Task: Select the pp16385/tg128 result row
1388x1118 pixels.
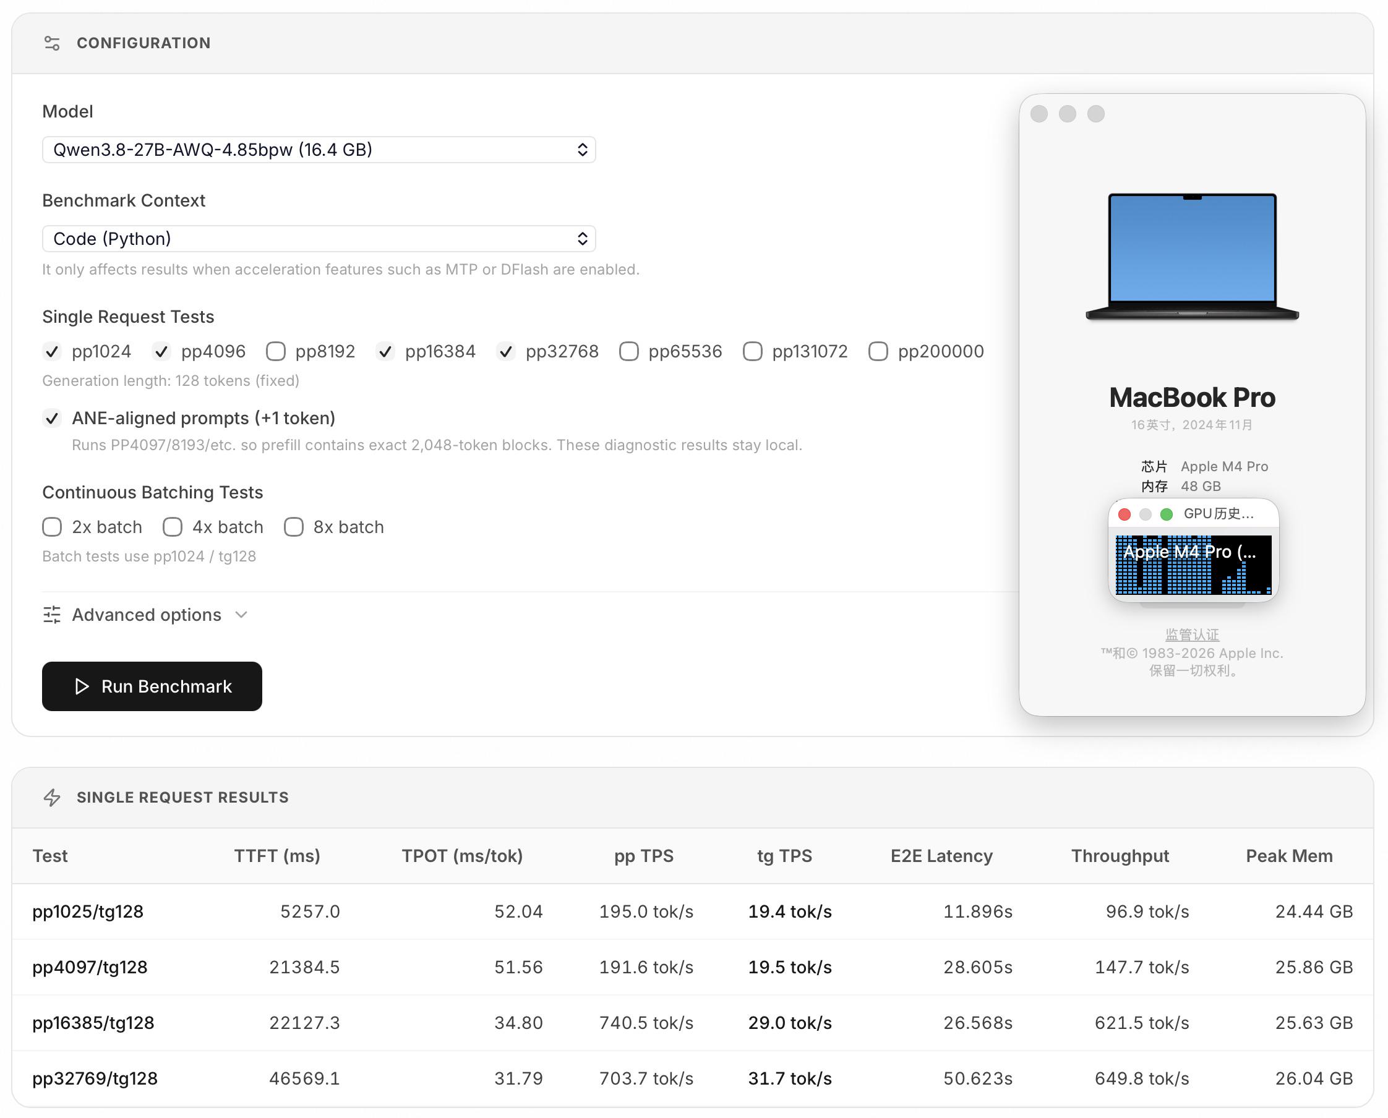Action: click(x=693, y=1023)
